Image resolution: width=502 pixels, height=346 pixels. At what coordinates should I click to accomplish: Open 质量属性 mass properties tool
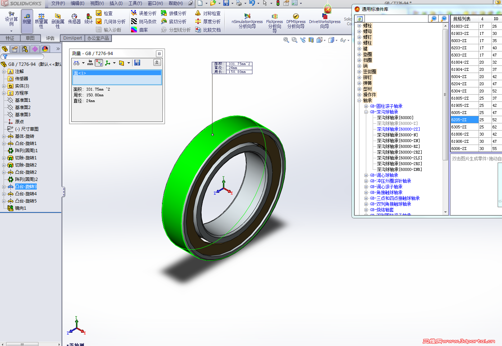click(x=41, y=21)
